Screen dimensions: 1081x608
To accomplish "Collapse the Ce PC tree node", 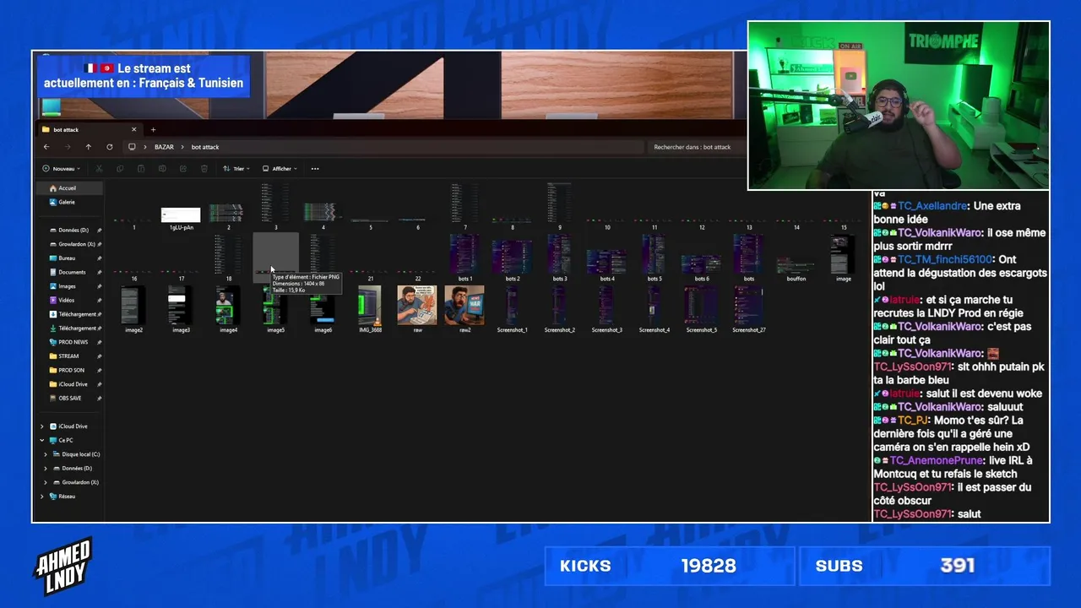I will tap(42, 440).
